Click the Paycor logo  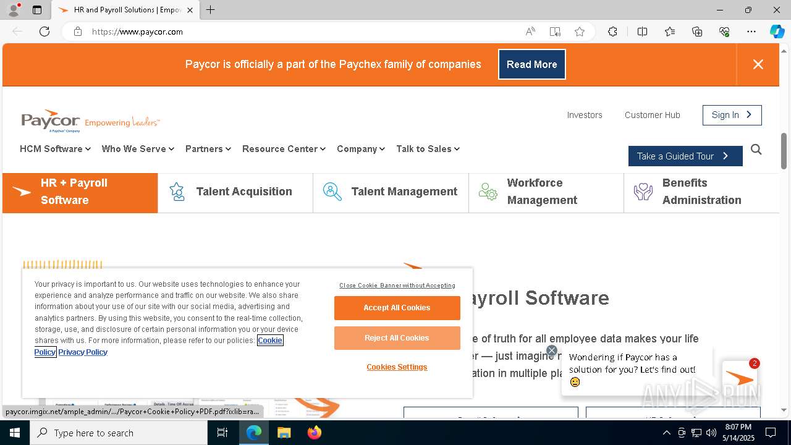coord(90,121)
